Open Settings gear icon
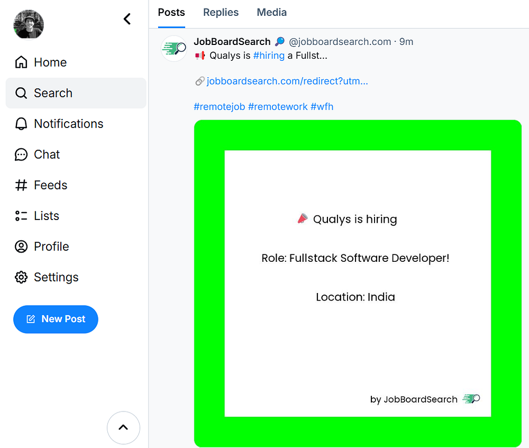This screenshot has height=448, width=529. tap(21, 277)
